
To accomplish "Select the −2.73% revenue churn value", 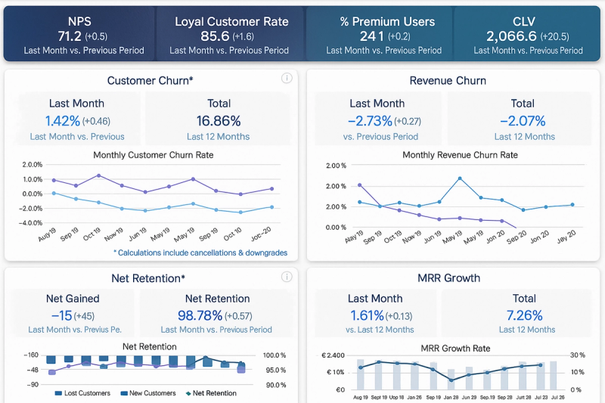I will click(370, 121).
